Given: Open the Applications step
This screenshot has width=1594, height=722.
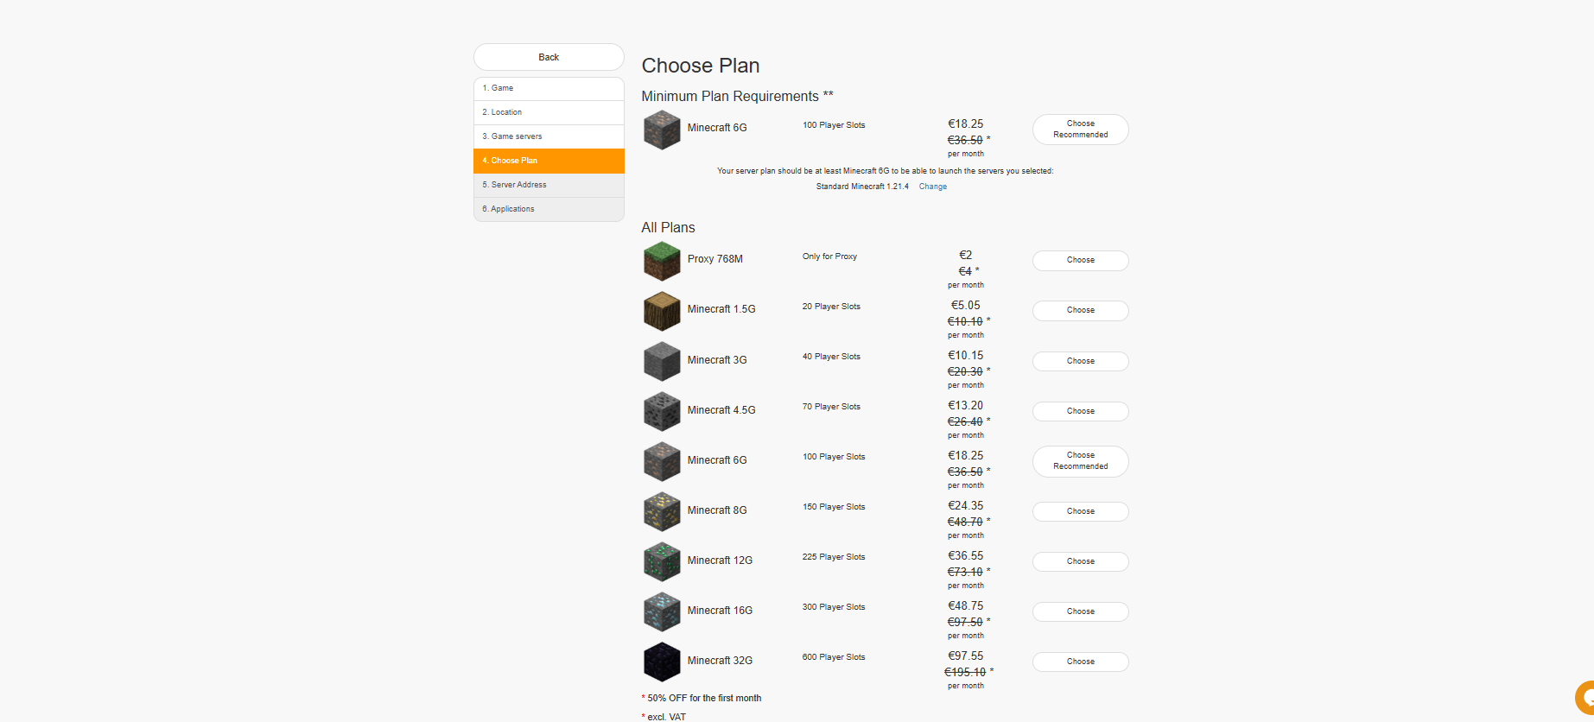Looking at the screenshot, I should (x=549, y=209).
